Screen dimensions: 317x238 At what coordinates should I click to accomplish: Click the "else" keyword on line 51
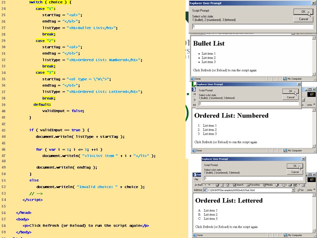pyautogui.click(x=34, y=180)
